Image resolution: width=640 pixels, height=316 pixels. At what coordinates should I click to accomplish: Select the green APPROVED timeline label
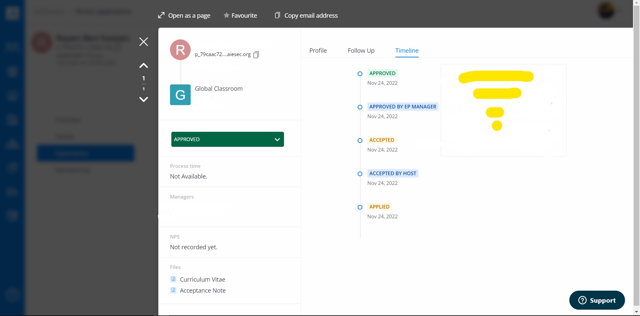coord(382,73)
